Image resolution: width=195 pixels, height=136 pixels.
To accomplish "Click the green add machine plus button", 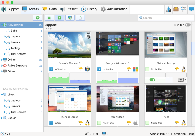I will click(38, 18).
